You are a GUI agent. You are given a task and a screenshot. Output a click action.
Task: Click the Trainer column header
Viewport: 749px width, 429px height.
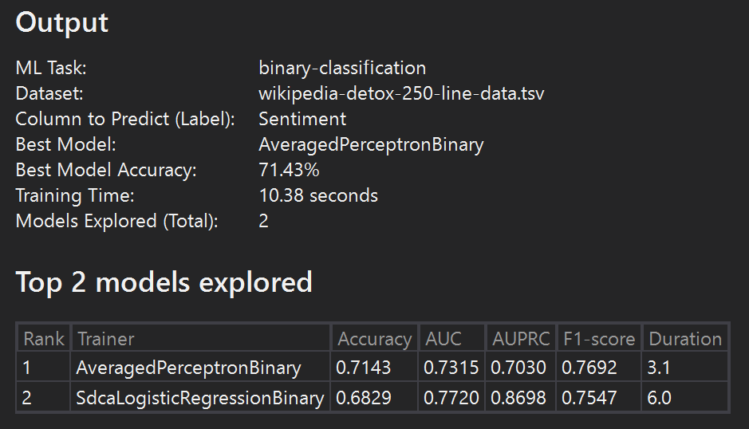[106, 339]
